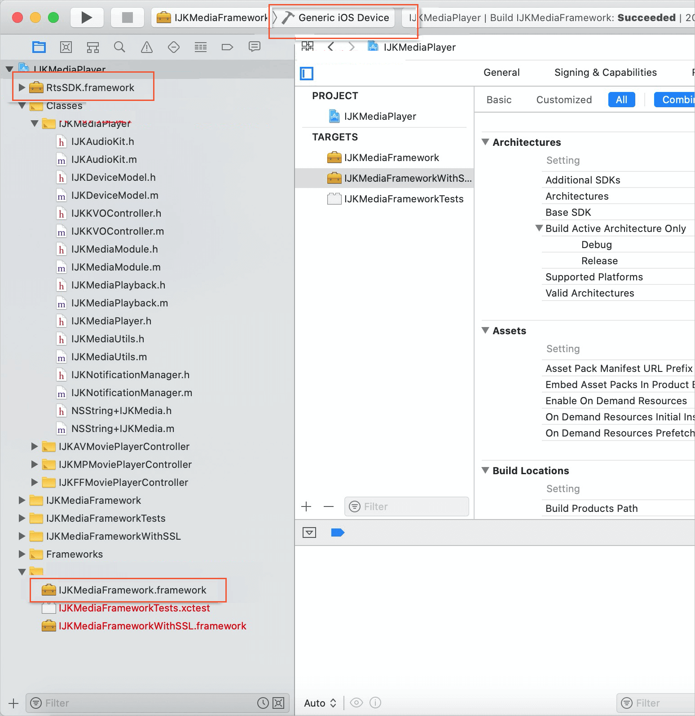Screen dimensions: 695x716
Task: Expand the IJKAVMoviePlayerController folder
Action: coord(34,446)
